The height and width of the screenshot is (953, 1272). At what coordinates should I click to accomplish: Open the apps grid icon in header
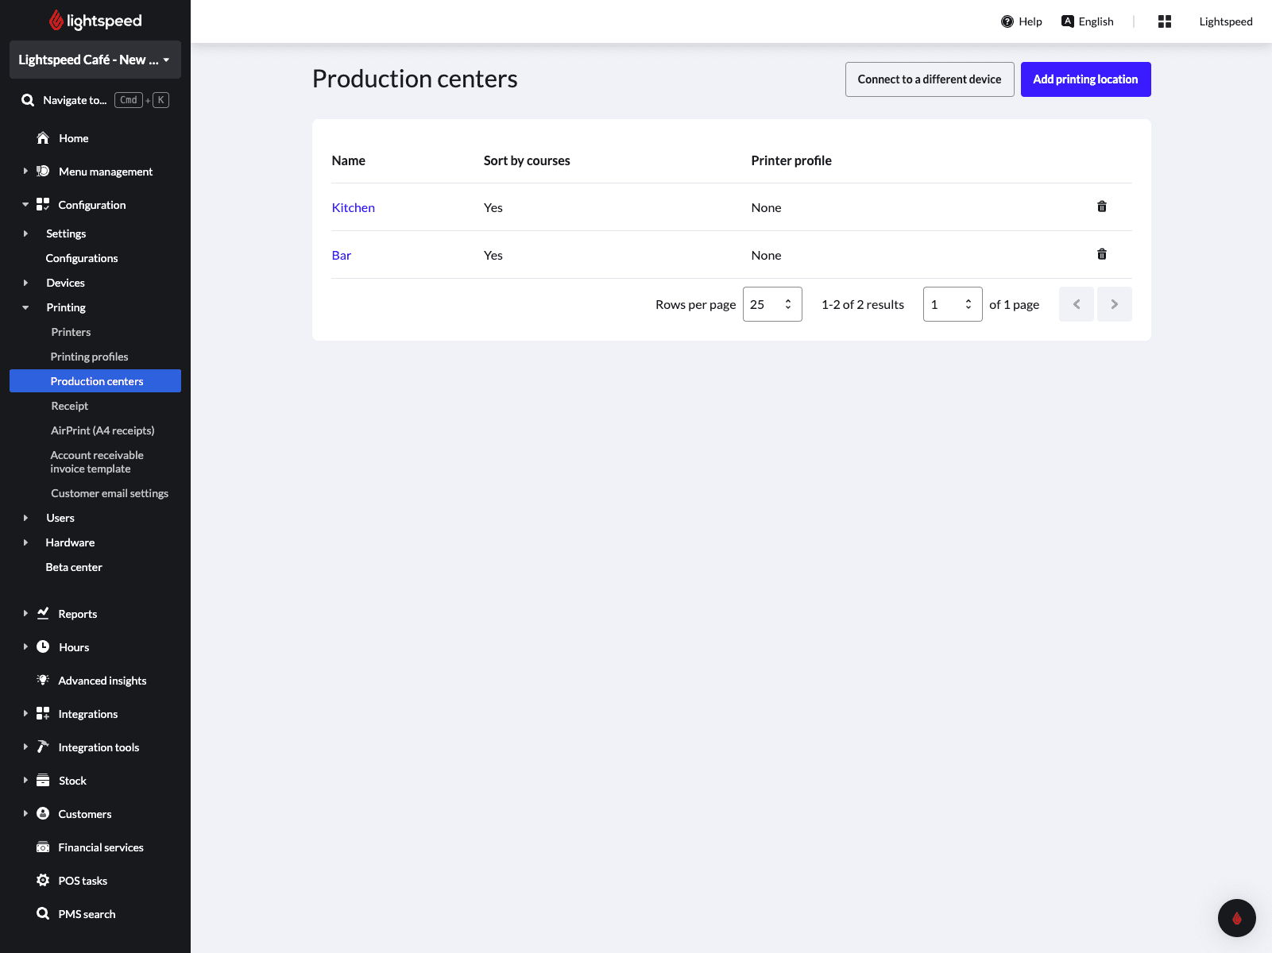pyautogui.click(x=1164, y=21)
